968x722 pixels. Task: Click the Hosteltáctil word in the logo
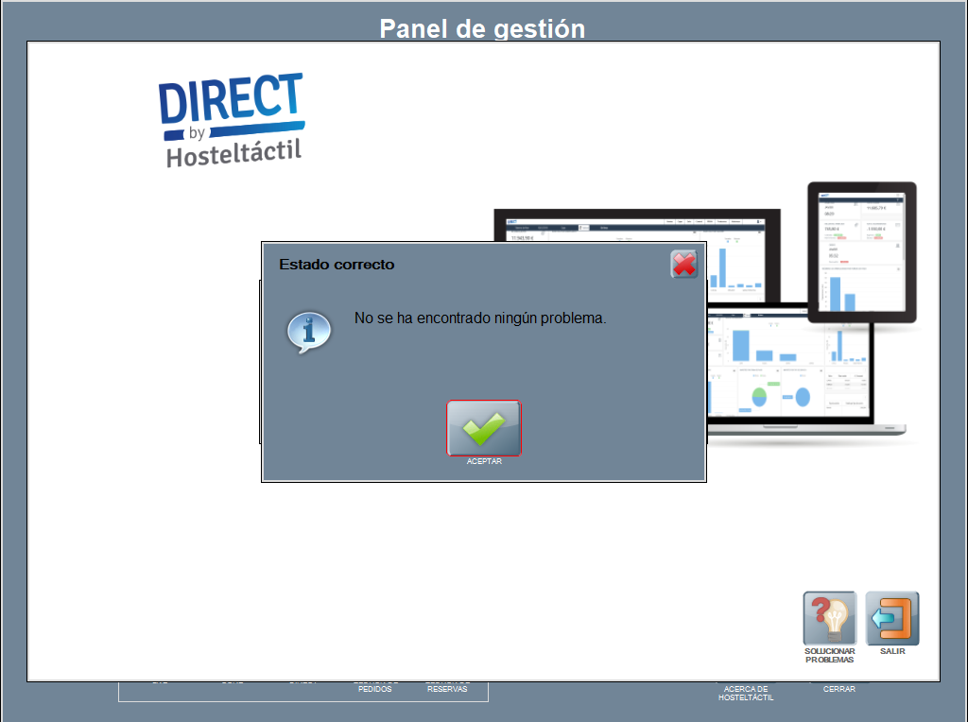233,153
